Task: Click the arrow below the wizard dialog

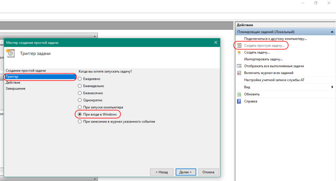Action: (95, 179)
